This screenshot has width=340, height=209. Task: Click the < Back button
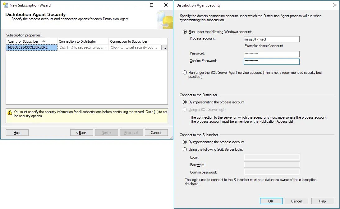(81, 132)
